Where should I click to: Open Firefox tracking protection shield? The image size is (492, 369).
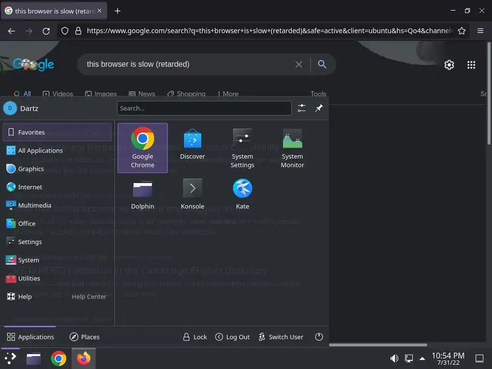click(x=65, y=31)
